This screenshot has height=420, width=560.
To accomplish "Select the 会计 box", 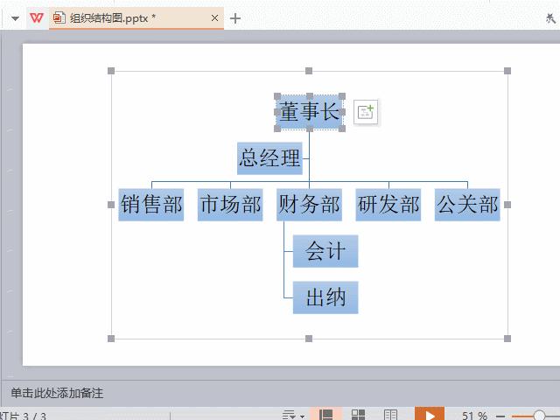I will 325,251.
